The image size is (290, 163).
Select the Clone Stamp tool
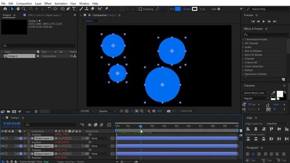click(x=87, y=9)
